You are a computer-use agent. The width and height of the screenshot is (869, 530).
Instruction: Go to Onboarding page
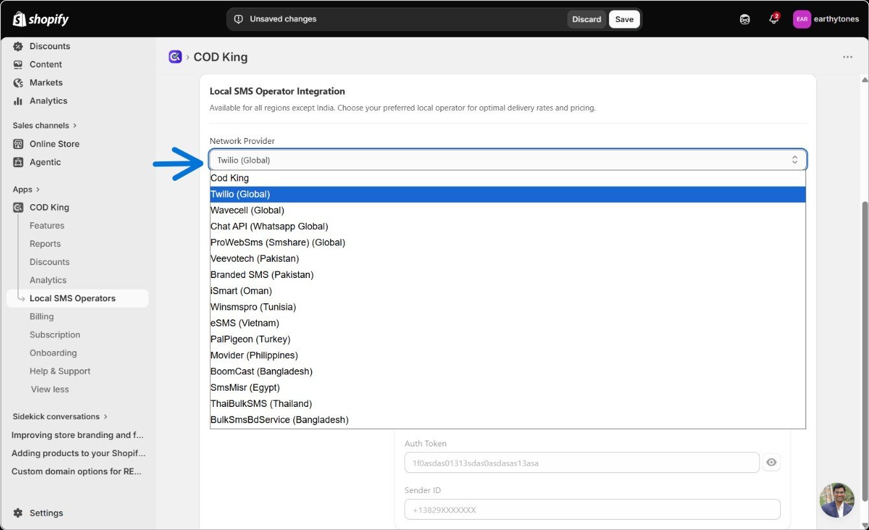click(53, 353)
